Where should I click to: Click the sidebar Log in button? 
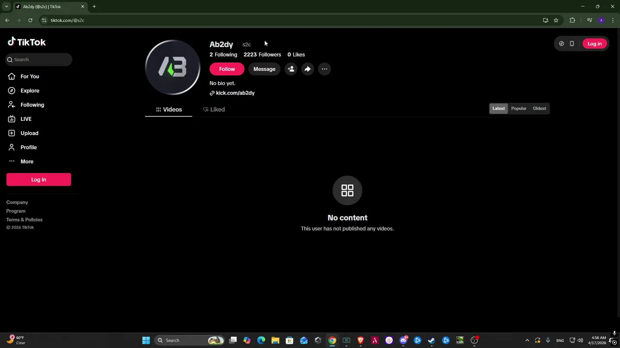click(x=39, y=179)
